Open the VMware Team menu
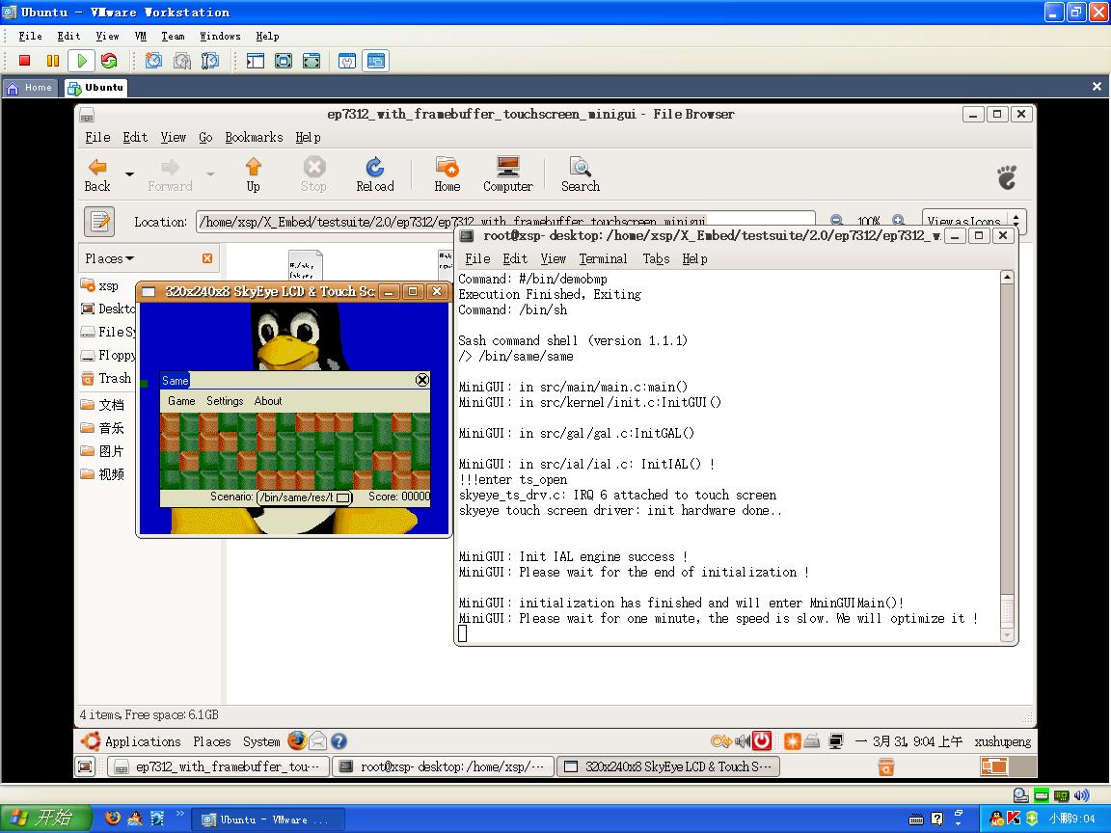The height and width of the screenshot is (833, 1111). coord(173,36)
